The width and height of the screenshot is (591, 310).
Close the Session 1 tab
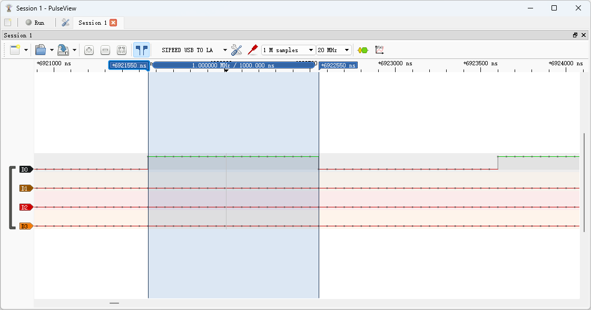point(113,23)
